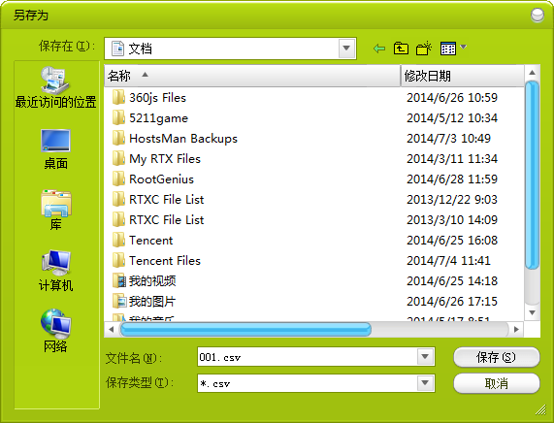Select RTXC File List dated 2013/12/22
The height and width of the screenshot is (423, 554).
(x=167, y=199)
